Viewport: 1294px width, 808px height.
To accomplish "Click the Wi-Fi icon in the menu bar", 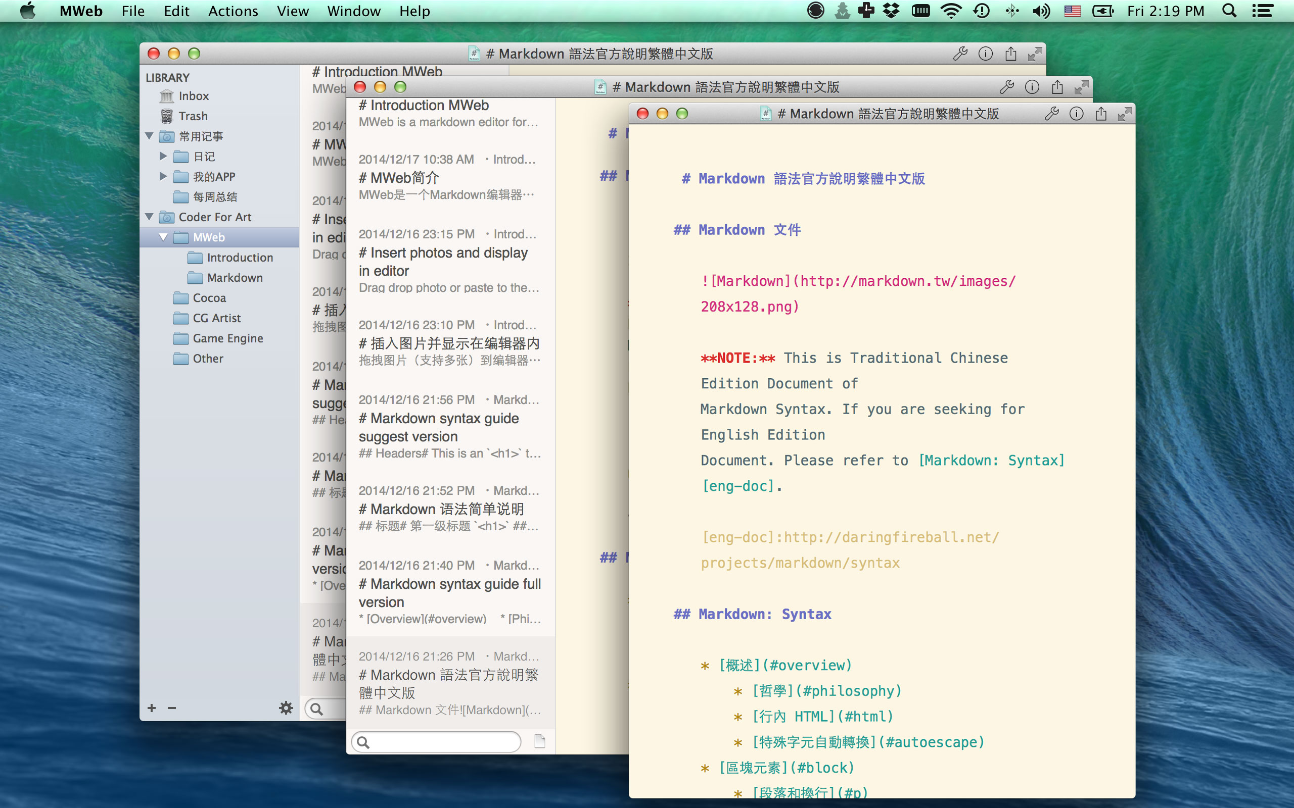I will click(x=951, y=11).
